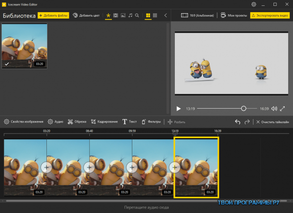Screen dimensions: 293x213
Task: Select the Кадрирование crop tool
Action: click(105, 122)
